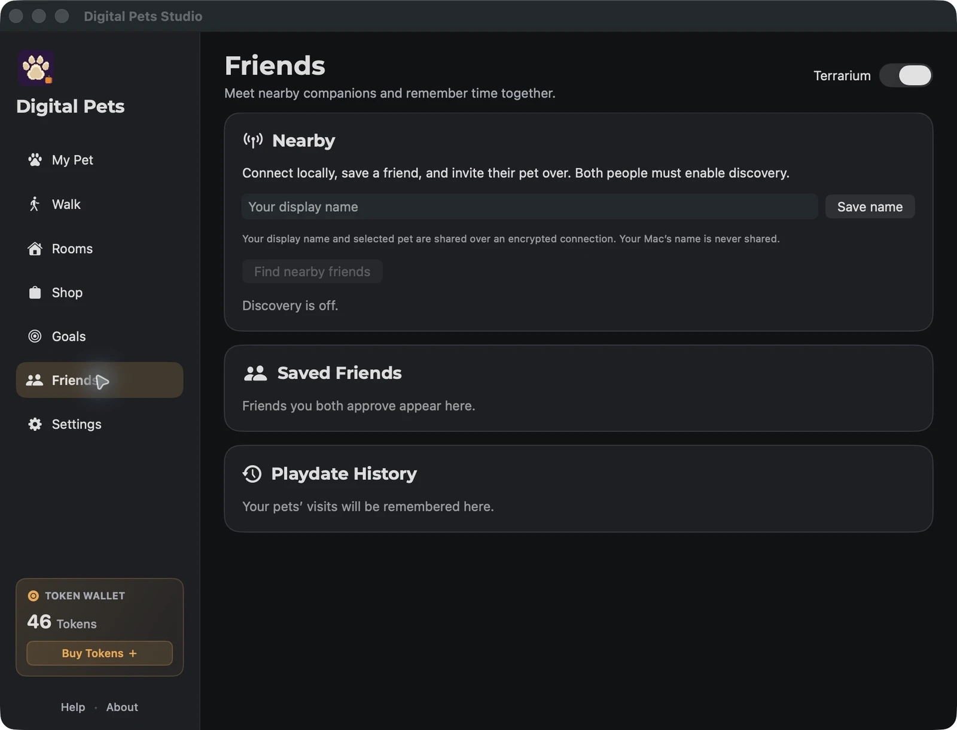This screenshot has width=957, height=730.
Task: Switch to the Shop page
Action: 99,292
